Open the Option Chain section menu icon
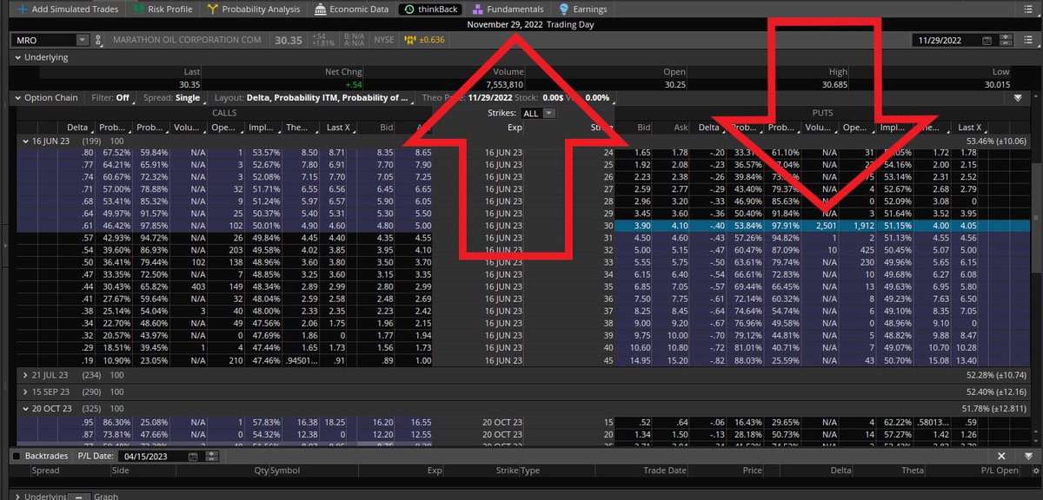 coord(1018,98)
